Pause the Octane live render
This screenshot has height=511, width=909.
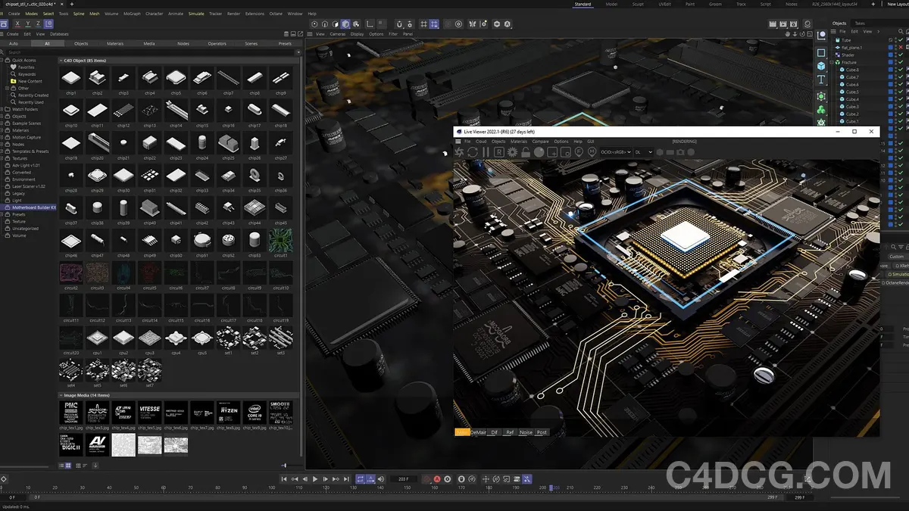tap(486, 151)
